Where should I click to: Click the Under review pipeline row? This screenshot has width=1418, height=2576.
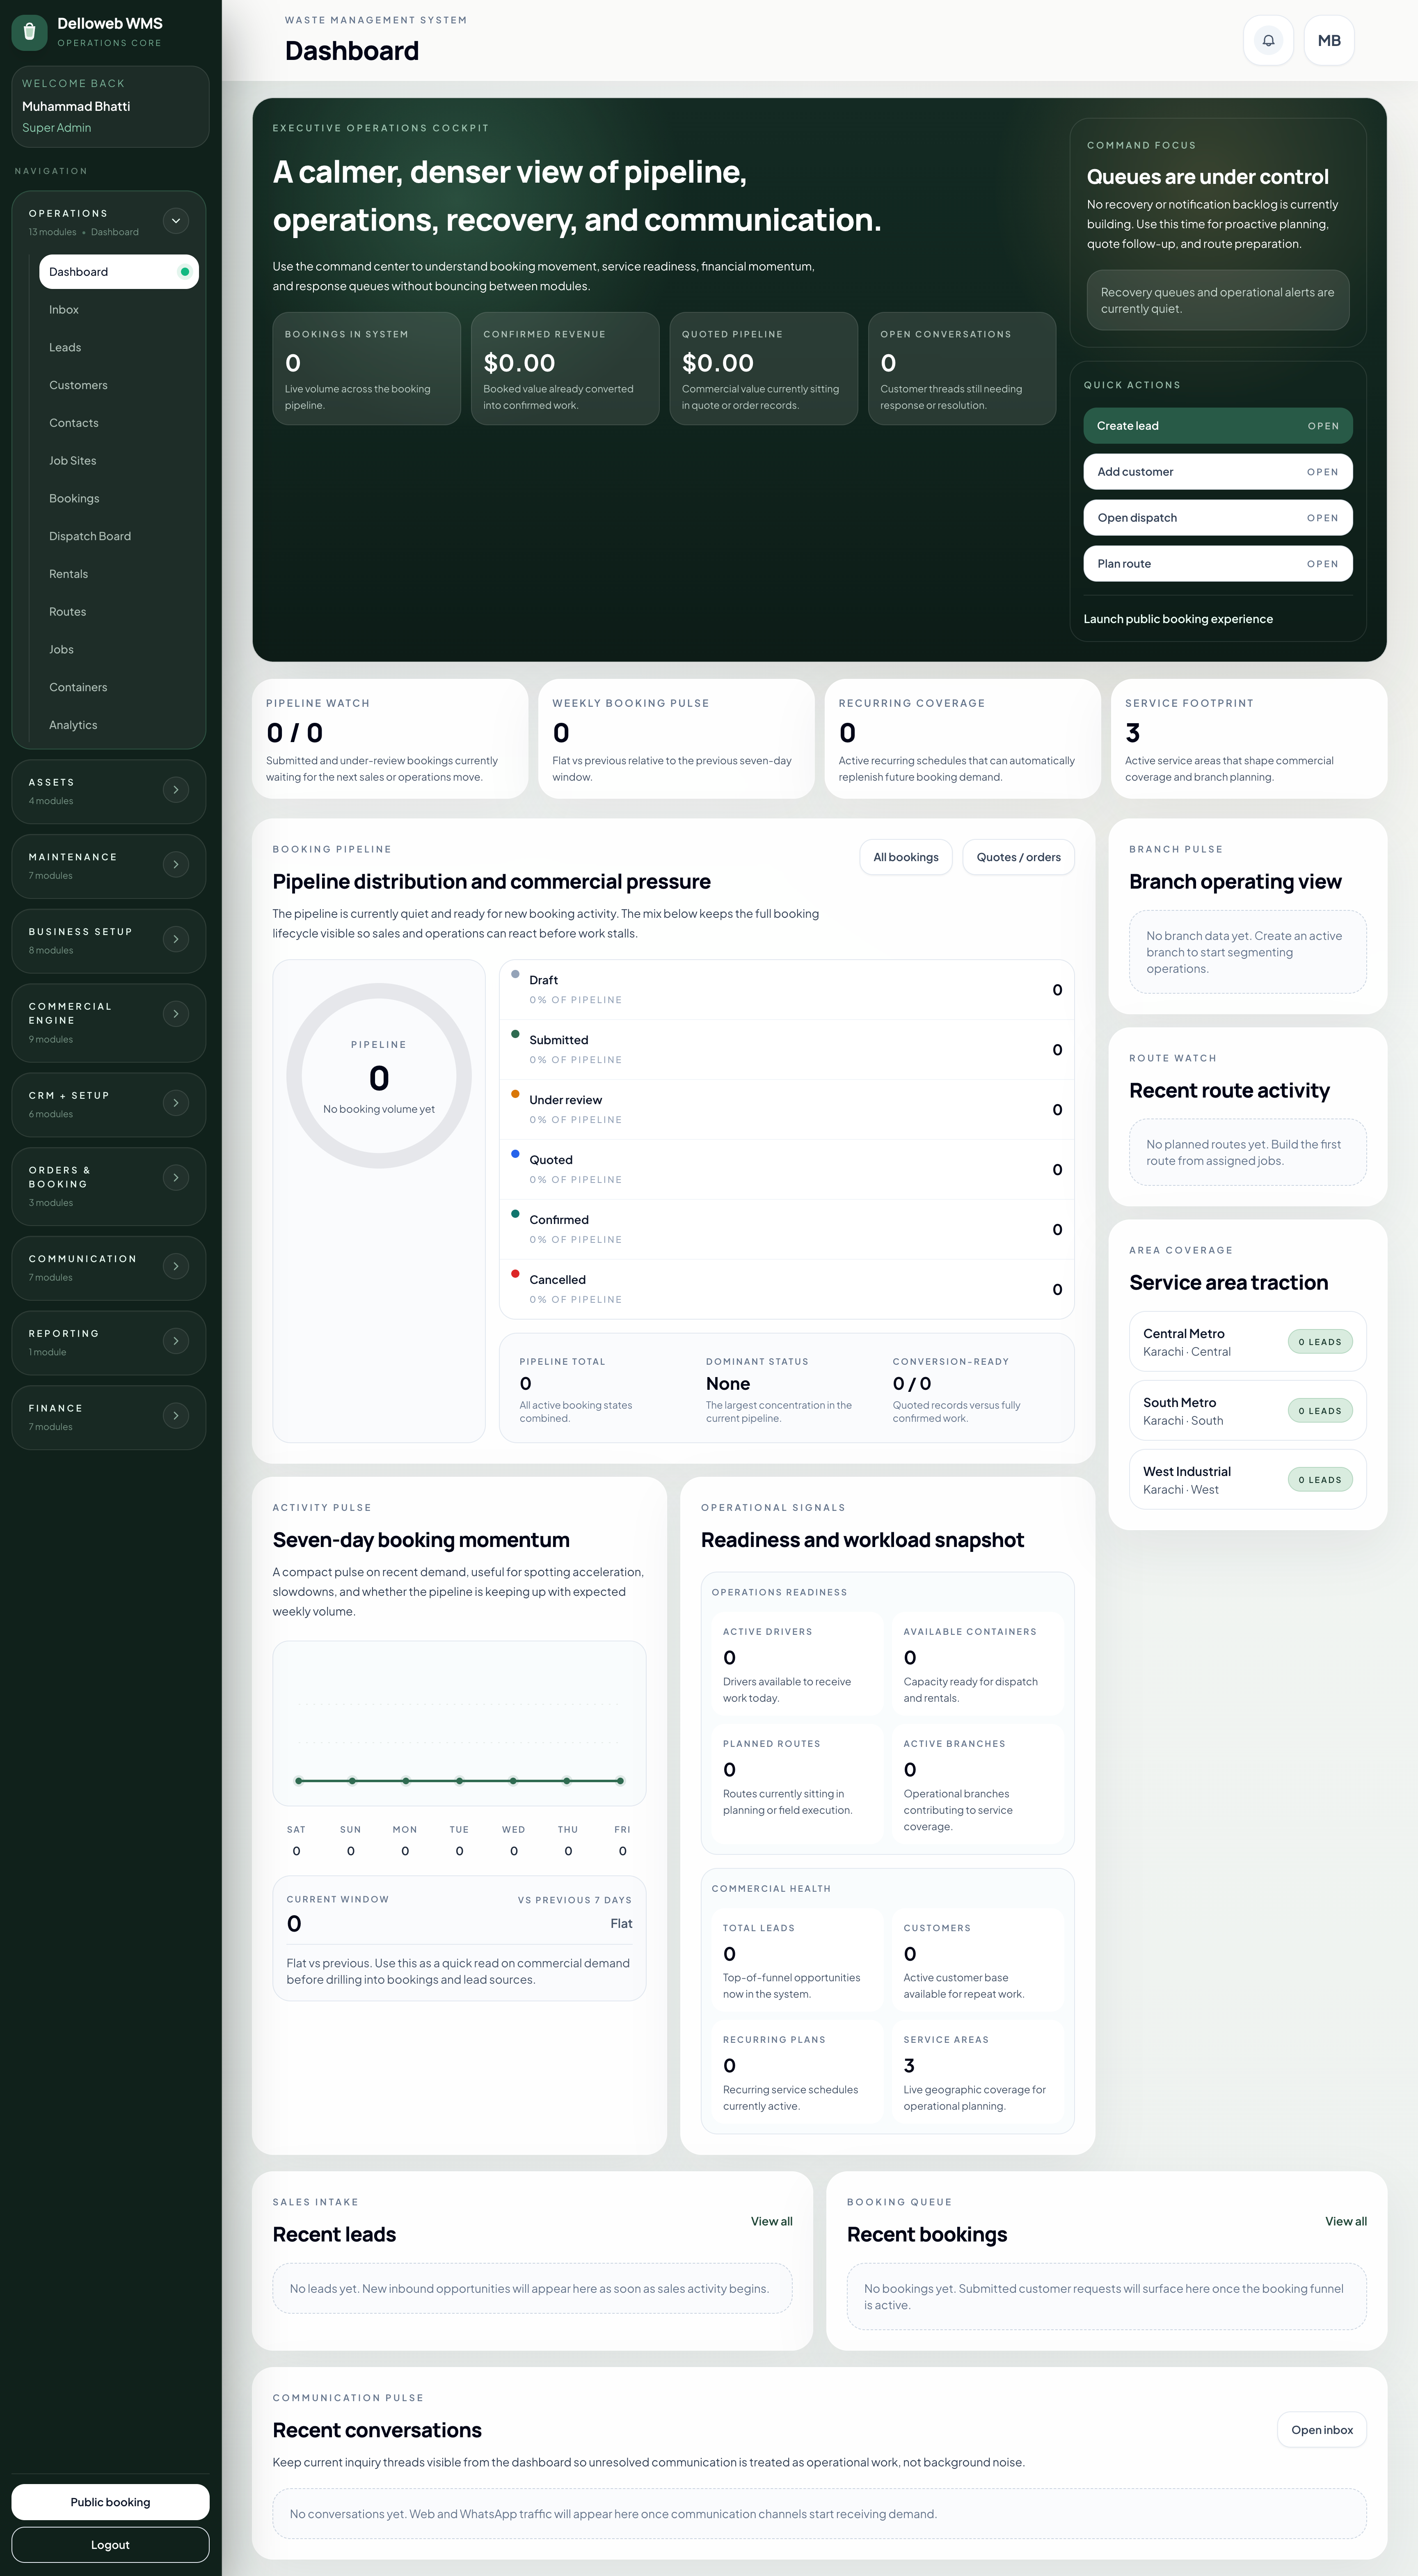(787, 1110)
